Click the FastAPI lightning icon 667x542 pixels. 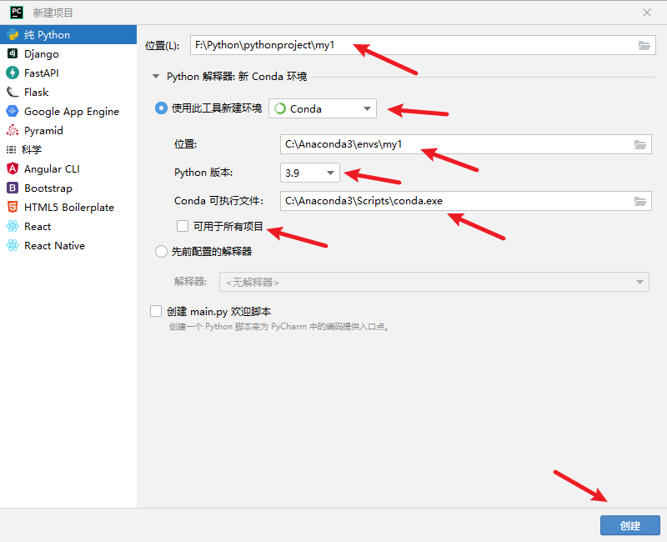tap(13, 73)
